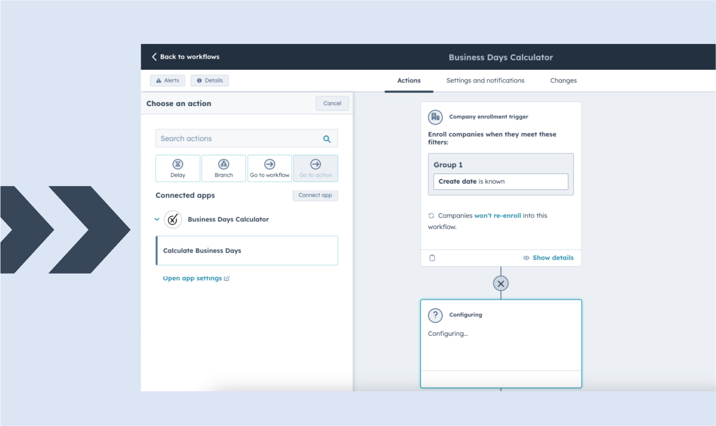Click the question mark Configuring icon
This screenshot has width=716, height=426.
click(435, 315)
